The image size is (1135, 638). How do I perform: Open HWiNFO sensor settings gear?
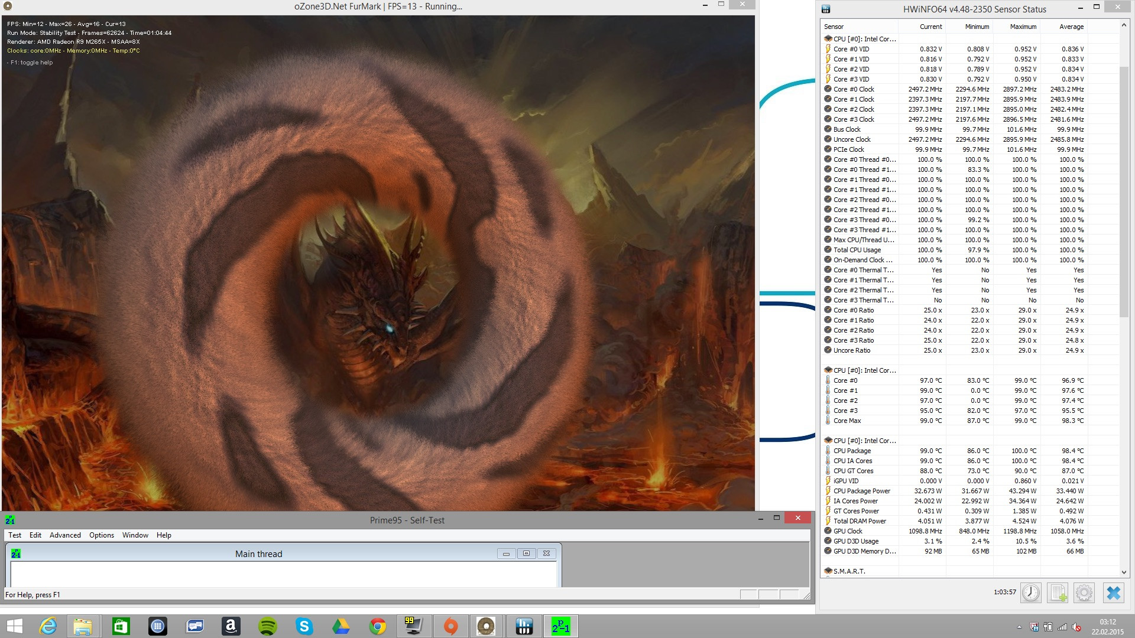point(1084,593)
